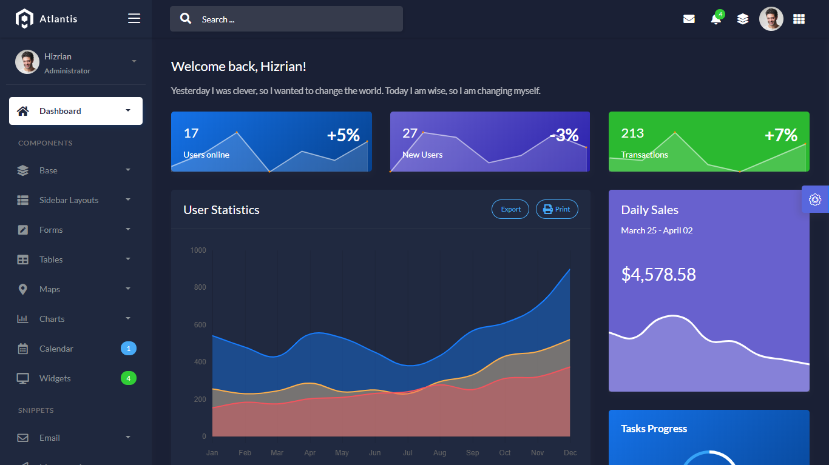This screenshot has height=465, width=829.
Task: Expand the Charts menu caret
Action: tap(128, 318)
